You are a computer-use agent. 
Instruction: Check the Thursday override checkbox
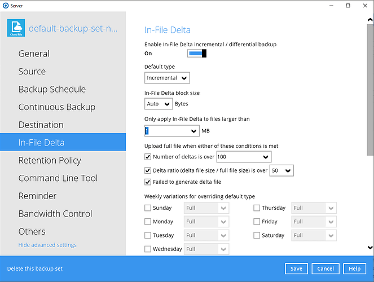point(257,208)
